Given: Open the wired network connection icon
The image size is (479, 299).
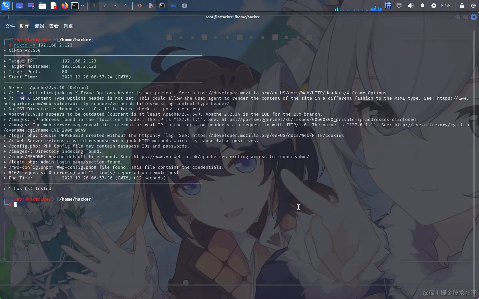Looking at the screenshot, I should click(x=399, y=6).
